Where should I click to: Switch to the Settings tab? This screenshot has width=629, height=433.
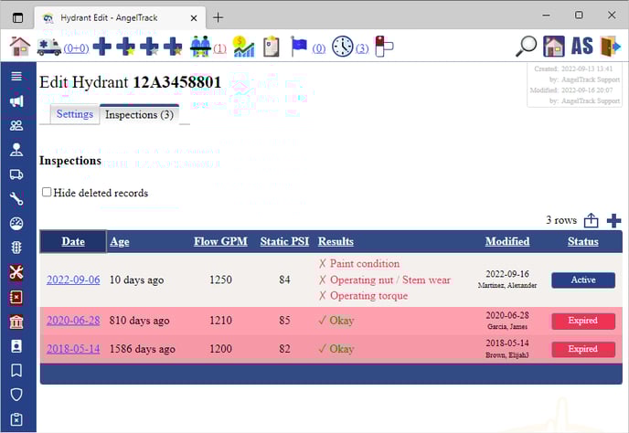[74, 114]
